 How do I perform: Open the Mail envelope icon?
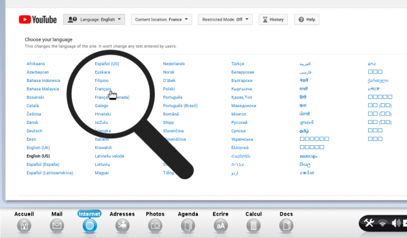(57, 225)
